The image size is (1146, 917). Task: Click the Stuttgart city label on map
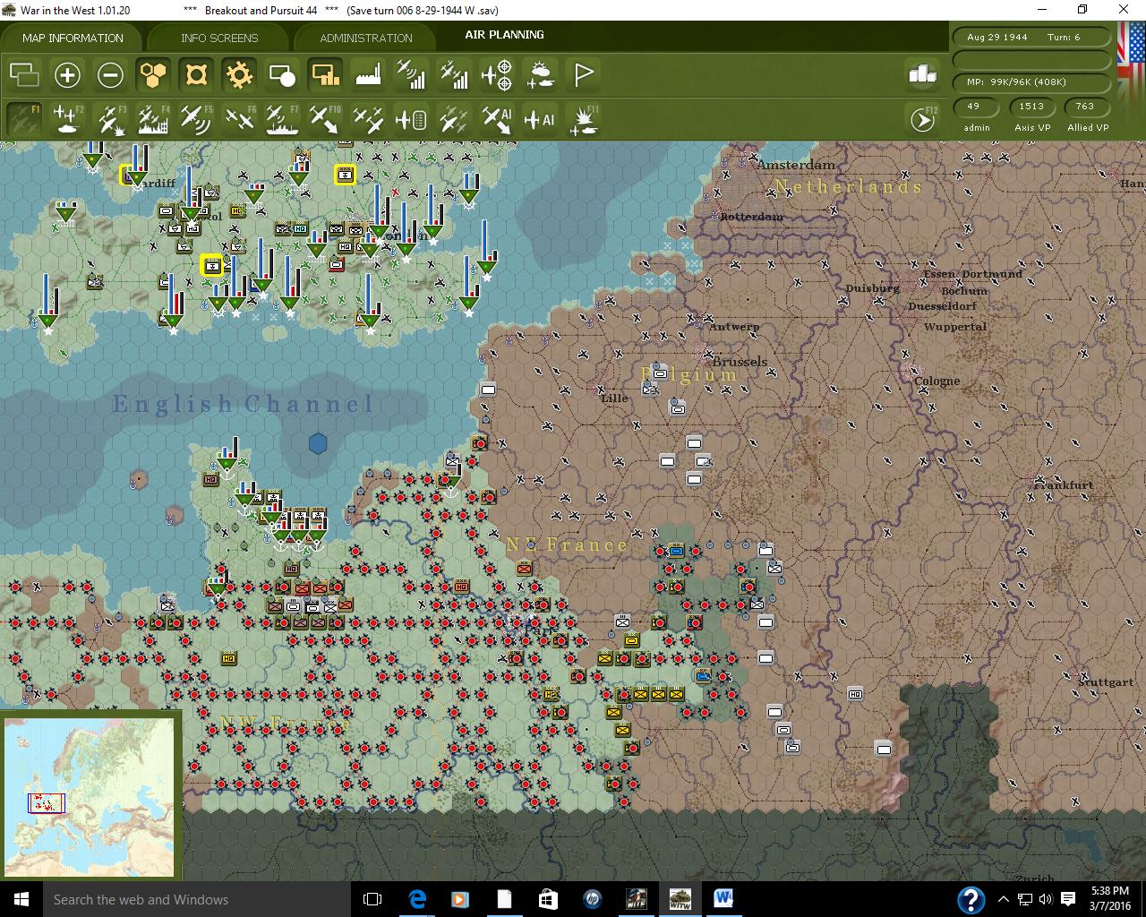point(1107,681)
